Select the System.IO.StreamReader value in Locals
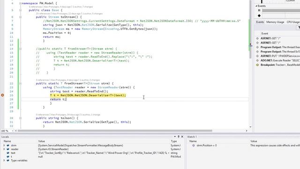This screenshot has height=169, width=300. 53,149
